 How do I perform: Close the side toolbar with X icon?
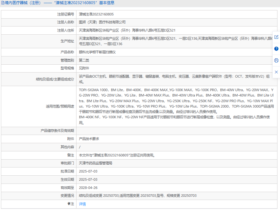(276, 72)
